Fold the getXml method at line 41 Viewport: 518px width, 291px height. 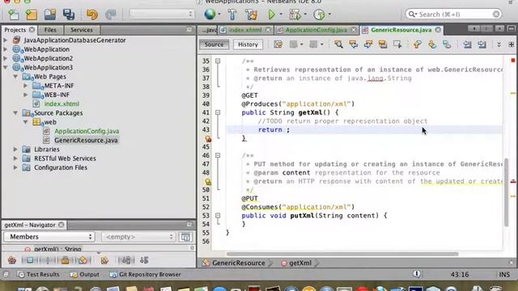click(218, 112)
